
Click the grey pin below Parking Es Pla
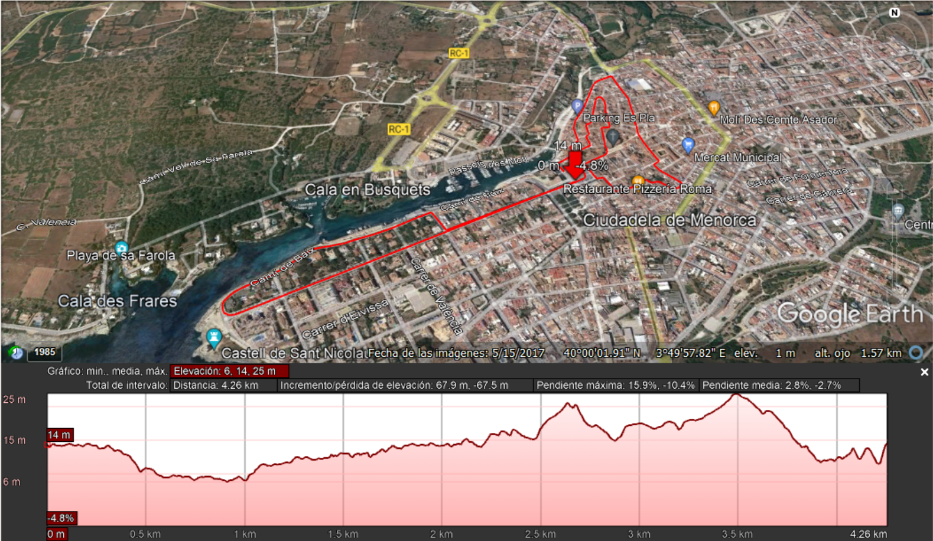[x=613, y=138]
